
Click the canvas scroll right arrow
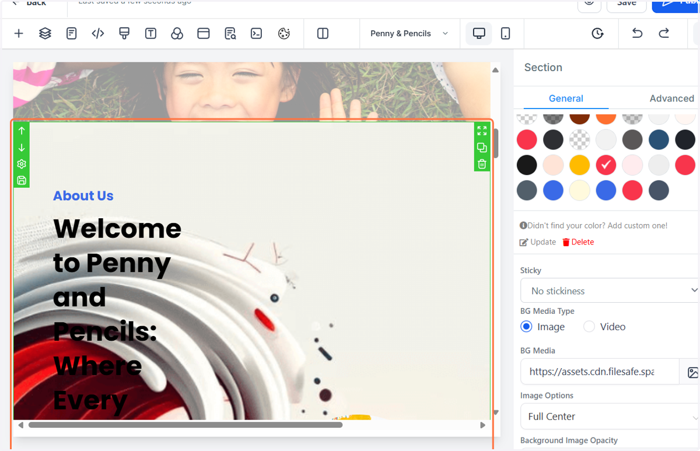[x=482, y=425]
